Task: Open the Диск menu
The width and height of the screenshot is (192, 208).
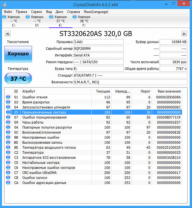Action: (x=59, y=12)
